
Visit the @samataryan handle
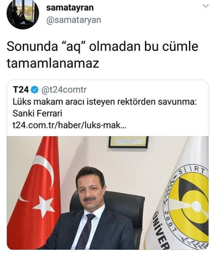pos(73,20)
